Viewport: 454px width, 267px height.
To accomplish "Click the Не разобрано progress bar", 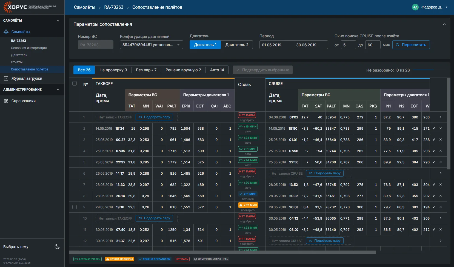I will click(430, 70).
